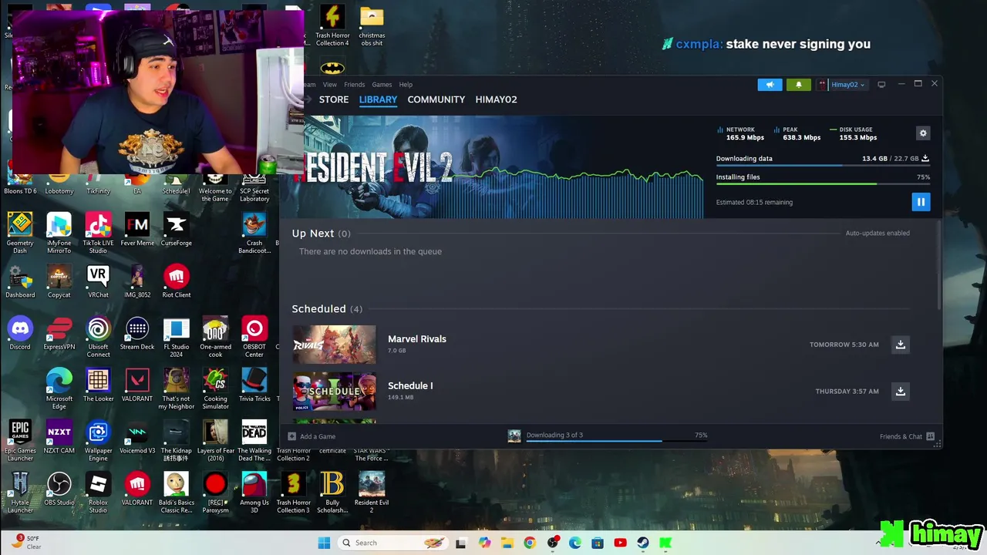Open Steam downloads settings gear
Viewport: 987px width, 555px height.
(923, 133)
